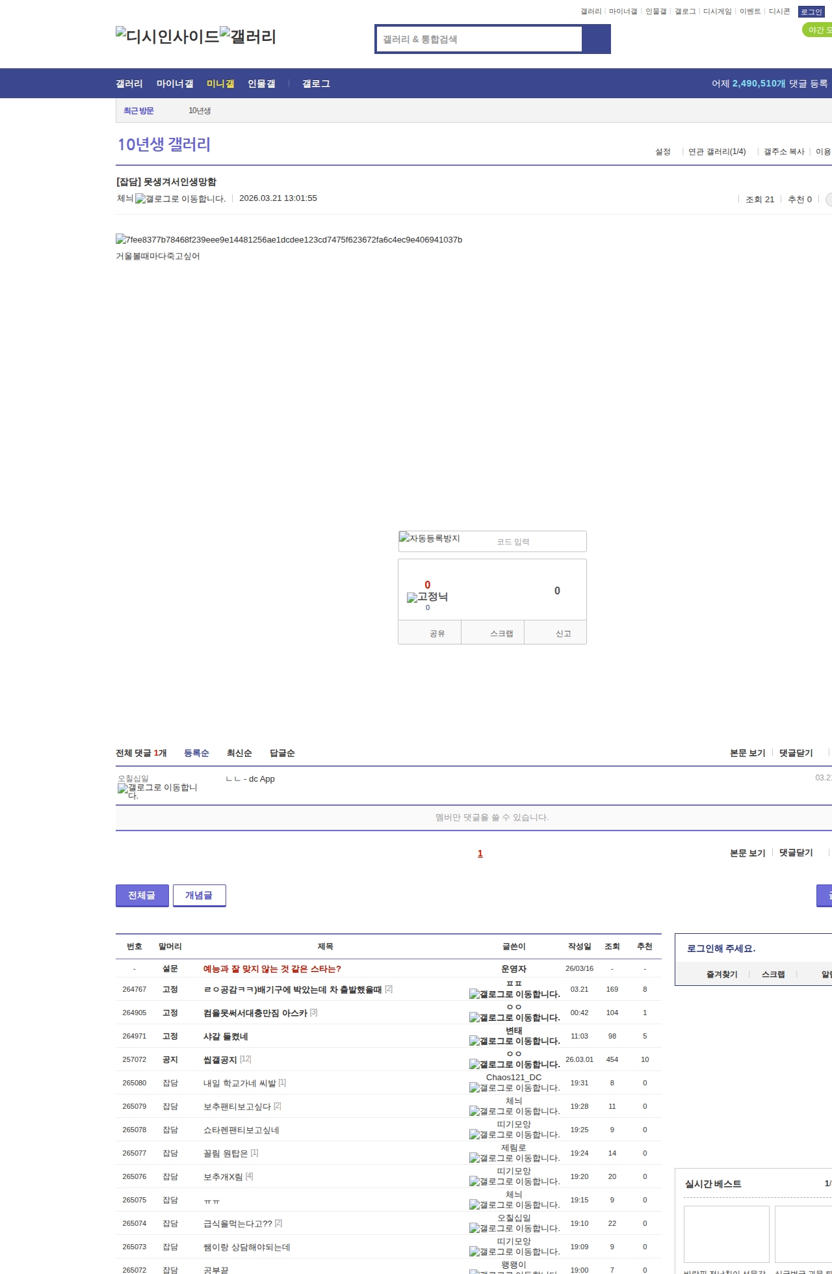Open the post titled 씹갤공지
Screen dimensions: 832x1274
coord(220,1060)
